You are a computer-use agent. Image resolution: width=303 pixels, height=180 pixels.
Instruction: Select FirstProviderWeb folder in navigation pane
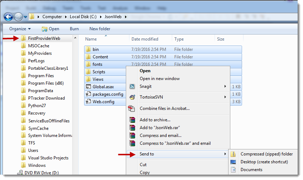point(44,38)
